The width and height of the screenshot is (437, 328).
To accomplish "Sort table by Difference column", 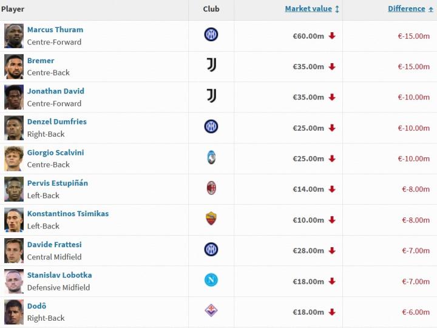I will pyautogui.click(x=407, y=9).
